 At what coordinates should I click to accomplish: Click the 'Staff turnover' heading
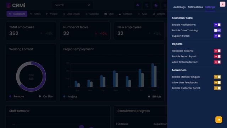pyautogui.click(x=19, y=111)
